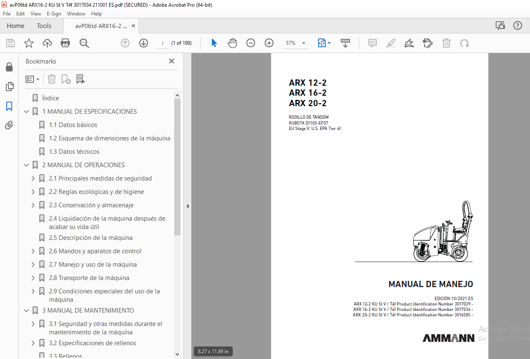Open the security lock panel
The height and width of the screenshot is (359, 530).
9,67
